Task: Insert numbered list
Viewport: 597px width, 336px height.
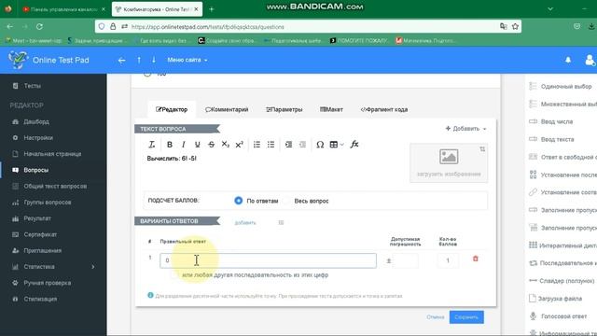Action: 257,145
